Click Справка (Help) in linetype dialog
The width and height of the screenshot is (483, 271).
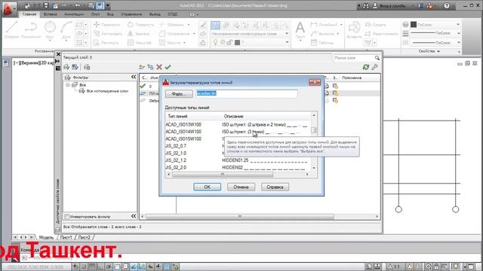pos(275,187)
